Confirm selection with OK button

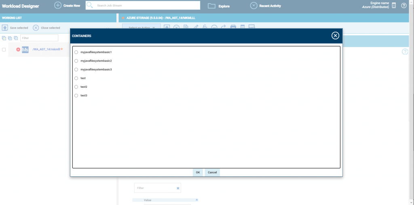tap(198, 172)
